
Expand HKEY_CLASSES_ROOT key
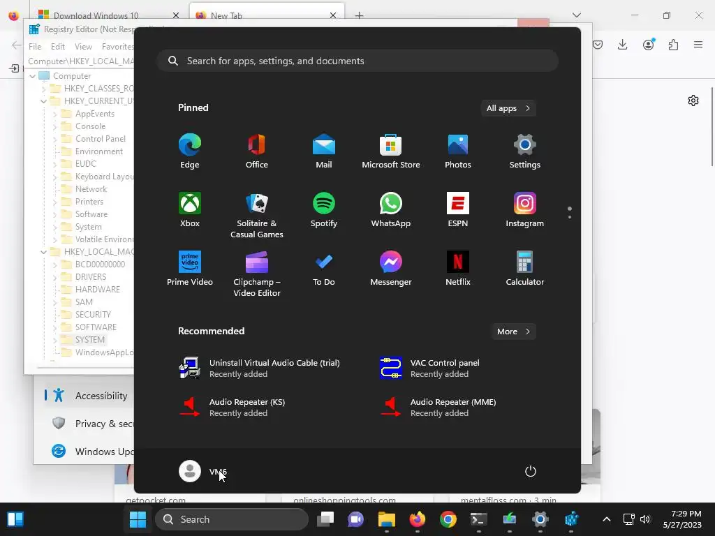pos(44,89)
